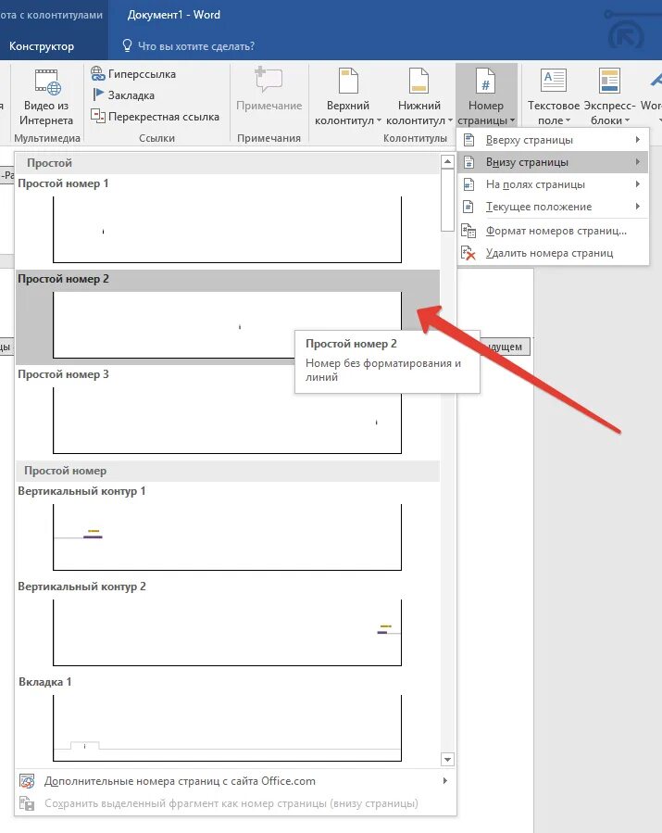
Task: Click the Колонтитулы group label
Action: click(415, 138)
